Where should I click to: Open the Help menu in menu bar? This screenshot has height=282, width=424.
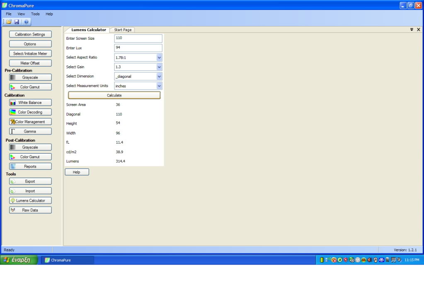click(49, 14)
